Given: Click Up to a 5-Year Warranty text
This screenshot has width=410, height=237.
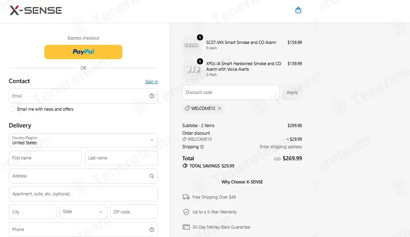Looking at the screenshot, I should tap(215, 212).
